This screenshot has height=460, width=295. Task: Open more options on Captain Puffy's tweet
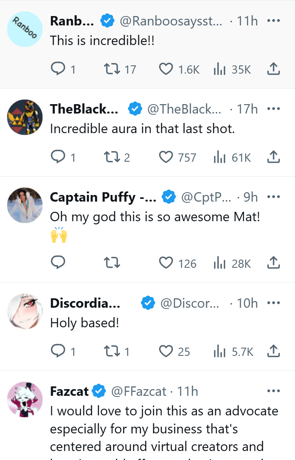[x=273, y=197]
